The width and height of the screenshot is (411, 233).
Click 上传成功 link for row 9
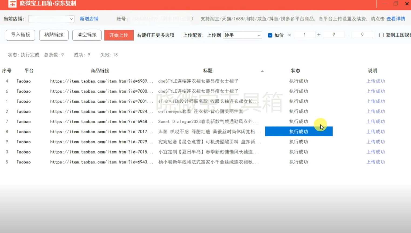point(376,142)
